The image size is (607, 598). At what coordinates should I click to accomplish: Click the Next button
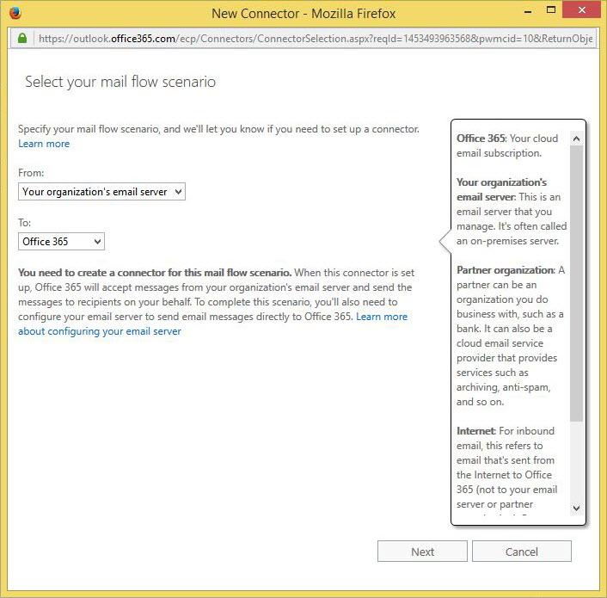tap(422, 552)
